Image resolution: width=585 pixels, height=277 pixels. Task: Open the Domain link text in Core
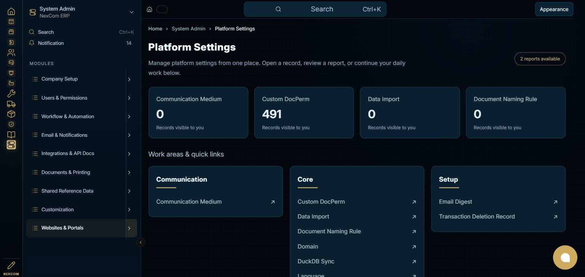308,247
